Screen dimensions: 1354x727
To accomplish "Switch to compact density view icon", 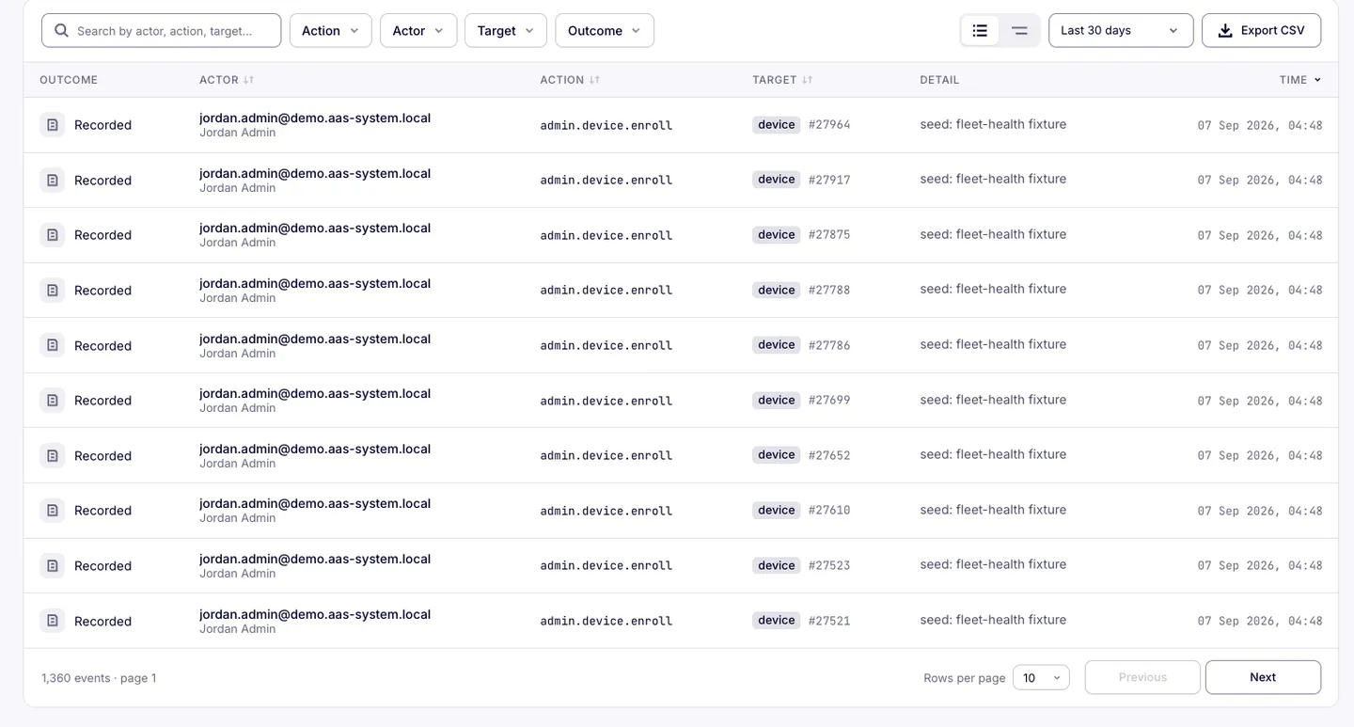I will [1019, 31].
